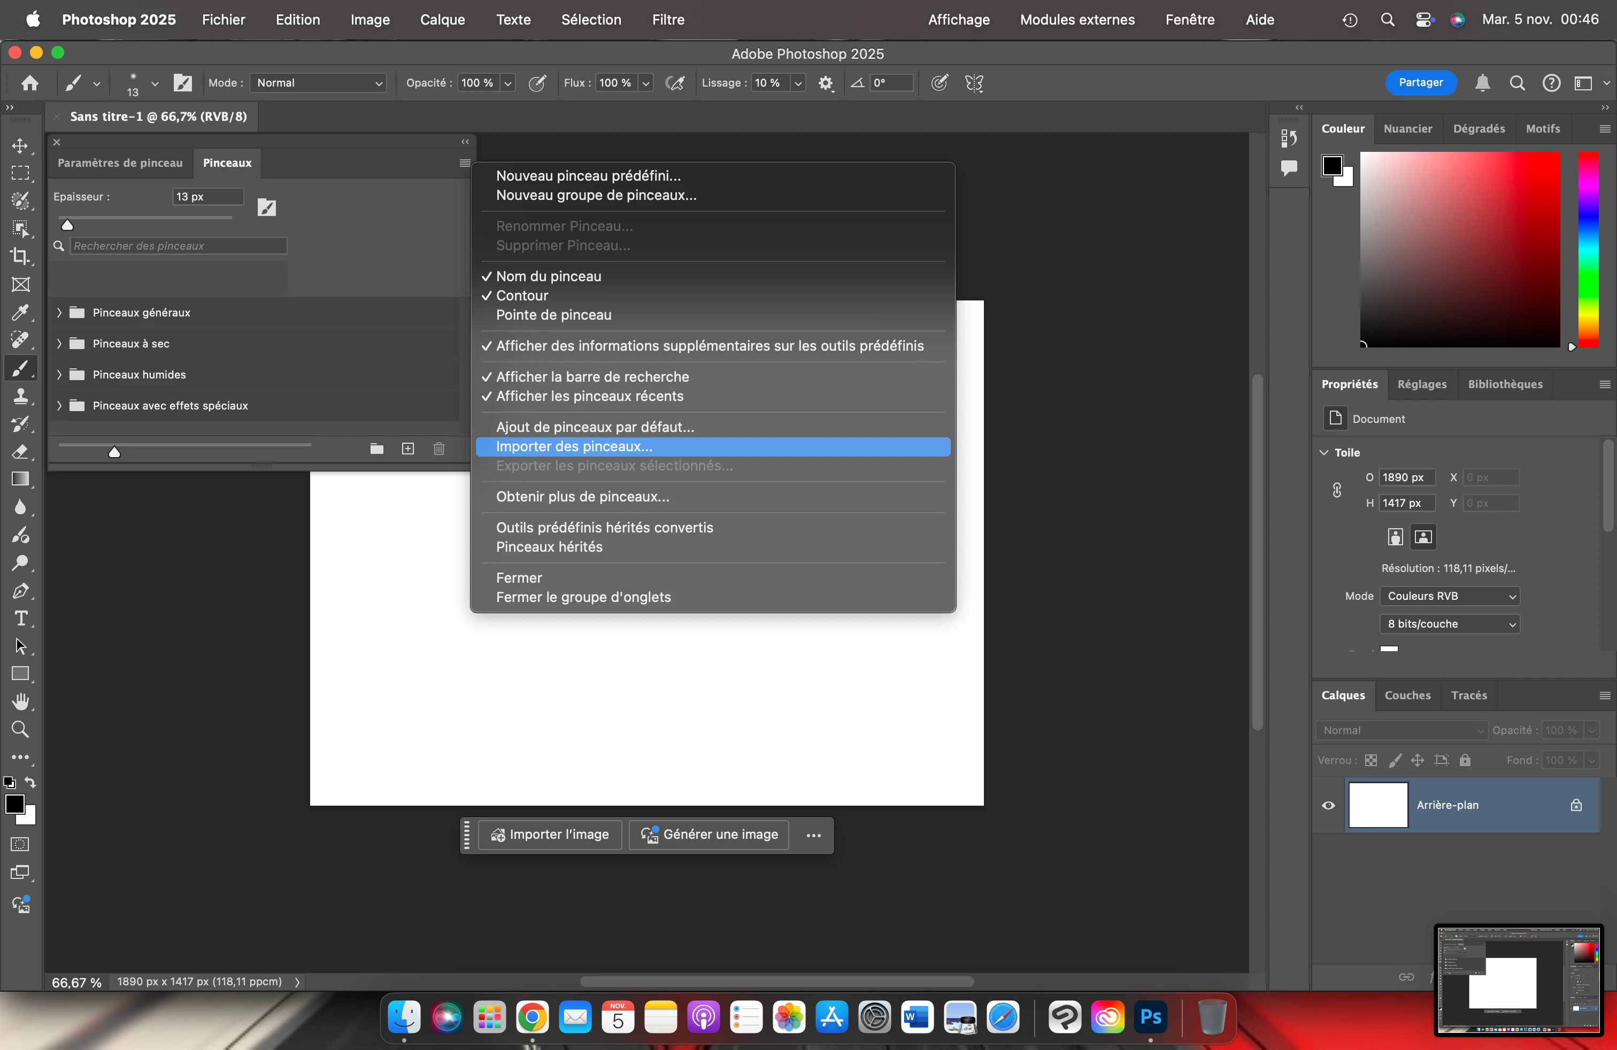1617x1050 pixels.
Task: Select the Eyedropper tool
Action: coord(20,312)
